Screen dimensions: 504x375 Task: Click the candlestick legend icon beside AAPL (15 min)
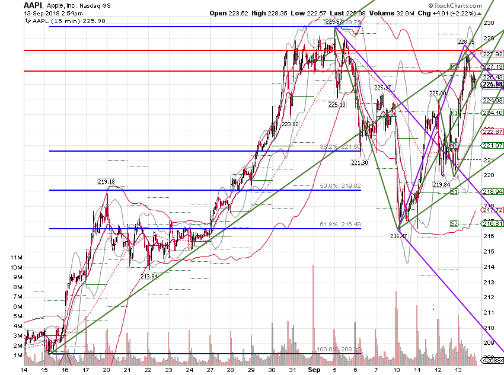[28, 21]
